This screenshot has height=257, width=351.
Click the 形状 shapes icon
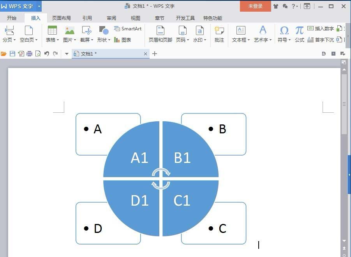click(x=104, y=30)
